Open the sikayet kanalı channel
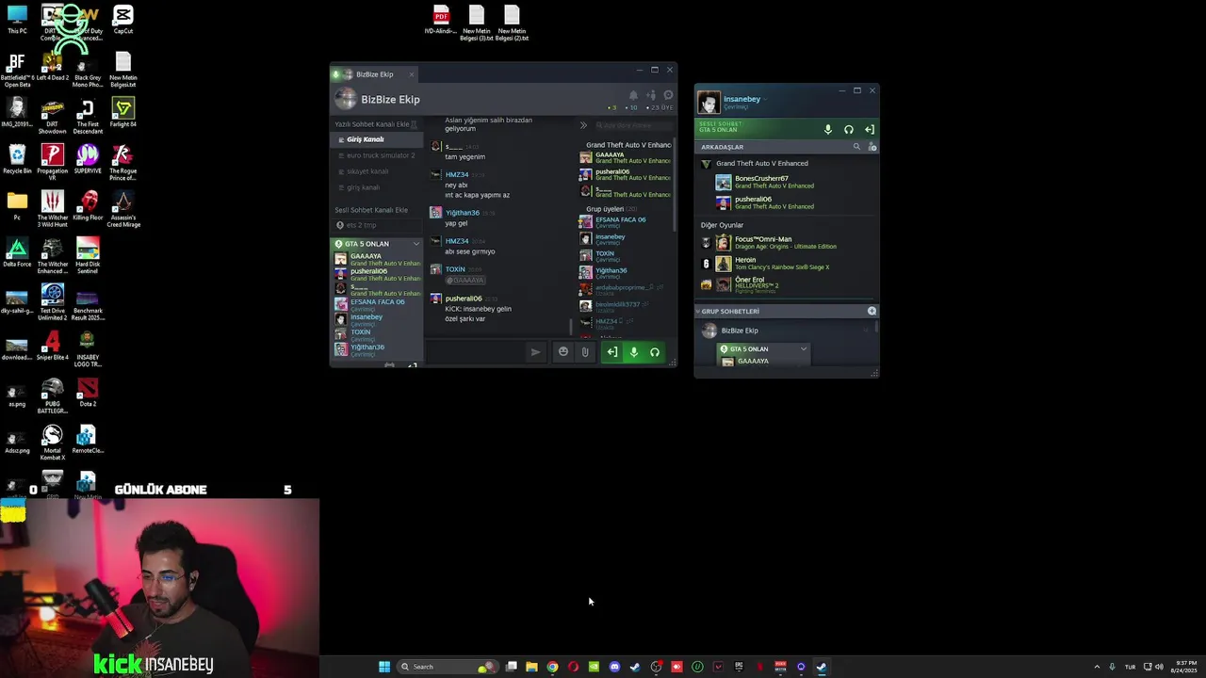Image resolution: width=1206 pixels, height=678 pixels. [x=367, y=171]
